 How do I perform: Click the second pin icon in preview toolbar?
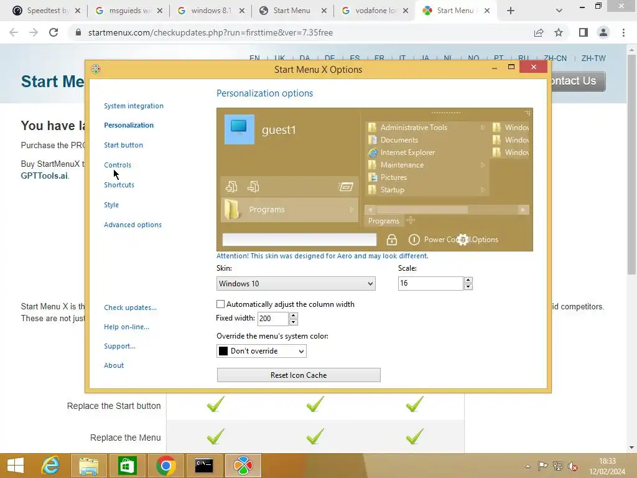254,187
